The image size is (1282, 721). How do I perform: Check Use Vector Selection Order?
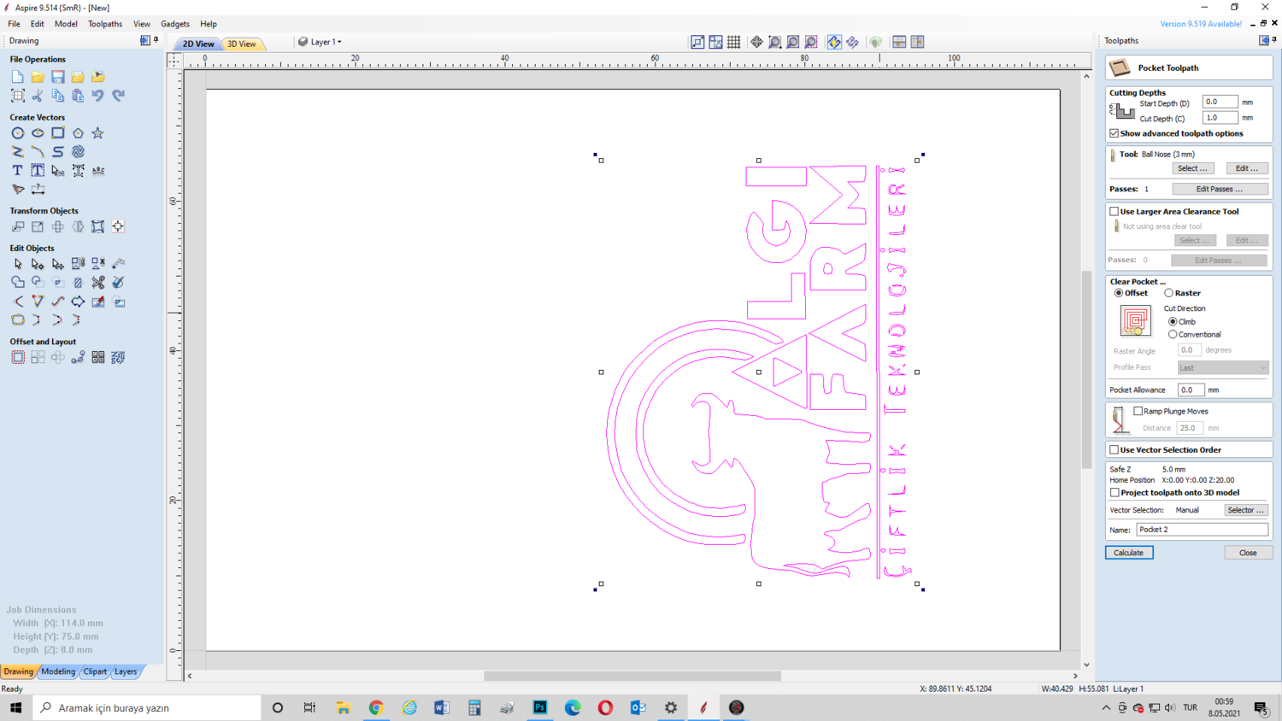[1114, 449]
